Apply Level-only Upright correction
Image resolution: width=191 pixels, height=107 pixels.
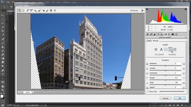[x=166, y=49]
